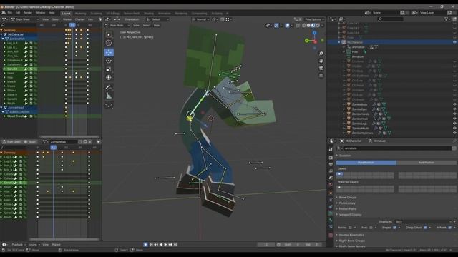458x257 pixels.
Task: Toggle visibility eye of ZombieBody
Action: (x=454, y=104)
